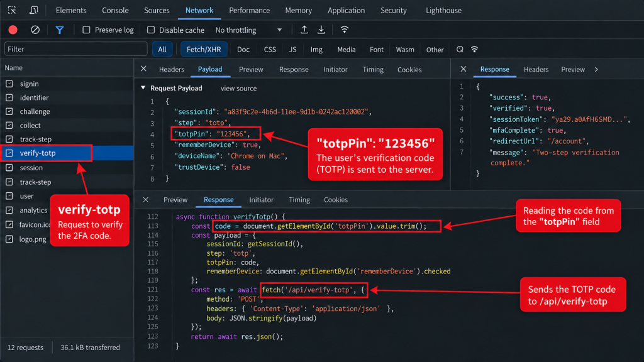The height and width of the screenshot is (362, 644).
Task: Filter requests by Wasm type
Action: click(x=405, y=49)
